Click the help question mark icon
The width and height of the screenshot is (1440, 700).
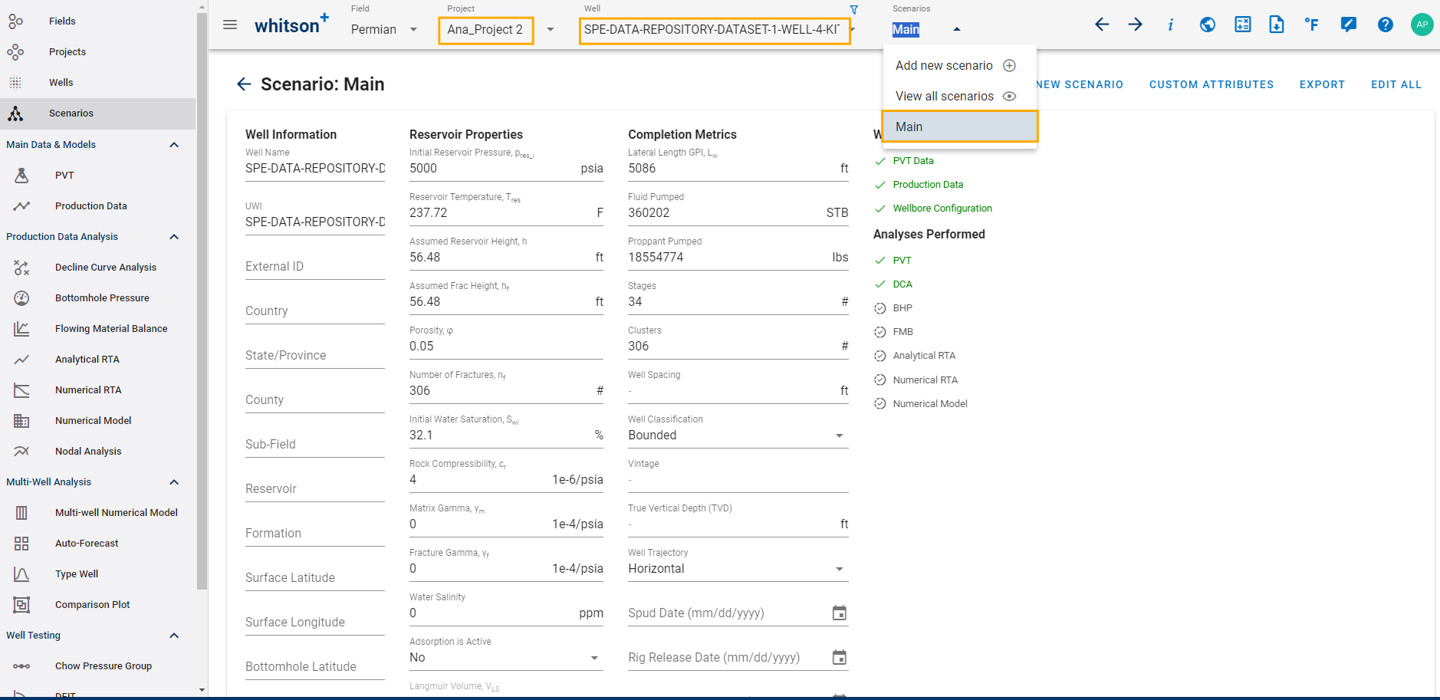pyautogui.click(x=1385, y=25)
